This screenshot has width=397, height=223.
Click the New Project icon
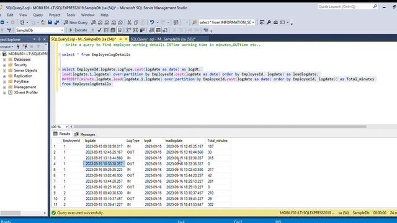22,22
